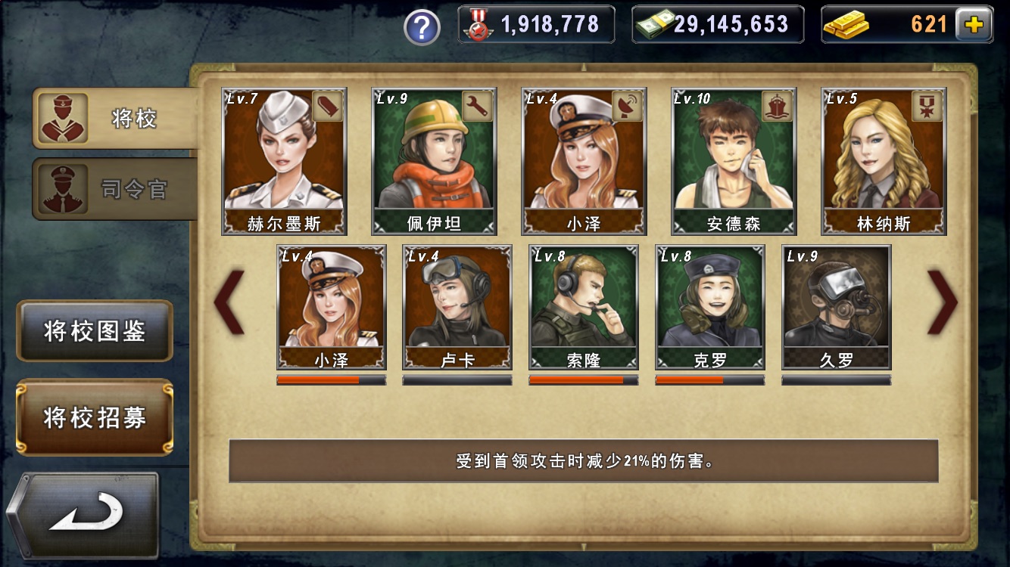This screenshot has width=1010, height=567.
Task: Switch to the 将校 tab
Action: [x=114, y=118]
